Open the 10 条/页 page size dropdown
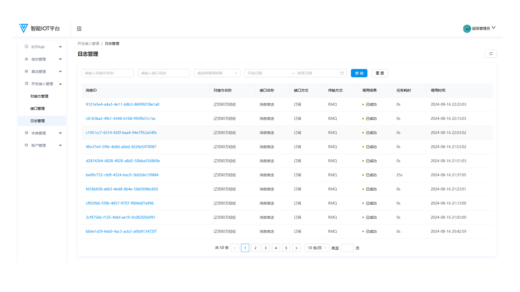Image resolution: width=520 pixels, height=292 pixels. click(x=317, y=248)
